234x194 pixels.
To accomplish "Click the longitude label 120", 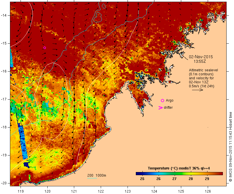I will tap(47, 191).
